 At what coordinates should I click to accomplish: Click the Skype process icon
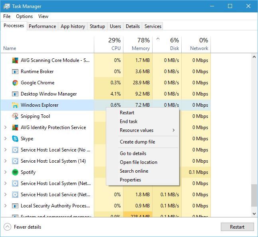(15, 139)
